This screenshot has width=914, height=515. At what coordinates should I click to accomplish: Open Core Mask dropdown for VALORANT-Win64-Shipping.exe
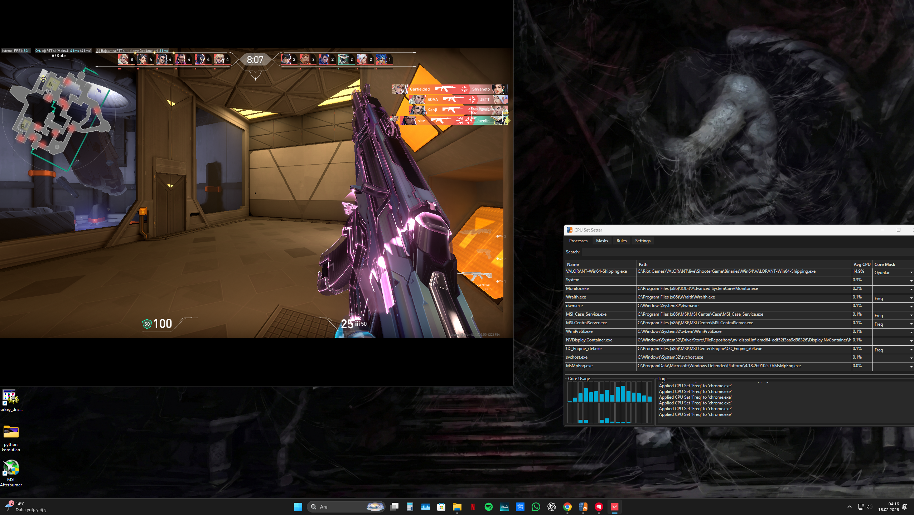coord(911,273)
